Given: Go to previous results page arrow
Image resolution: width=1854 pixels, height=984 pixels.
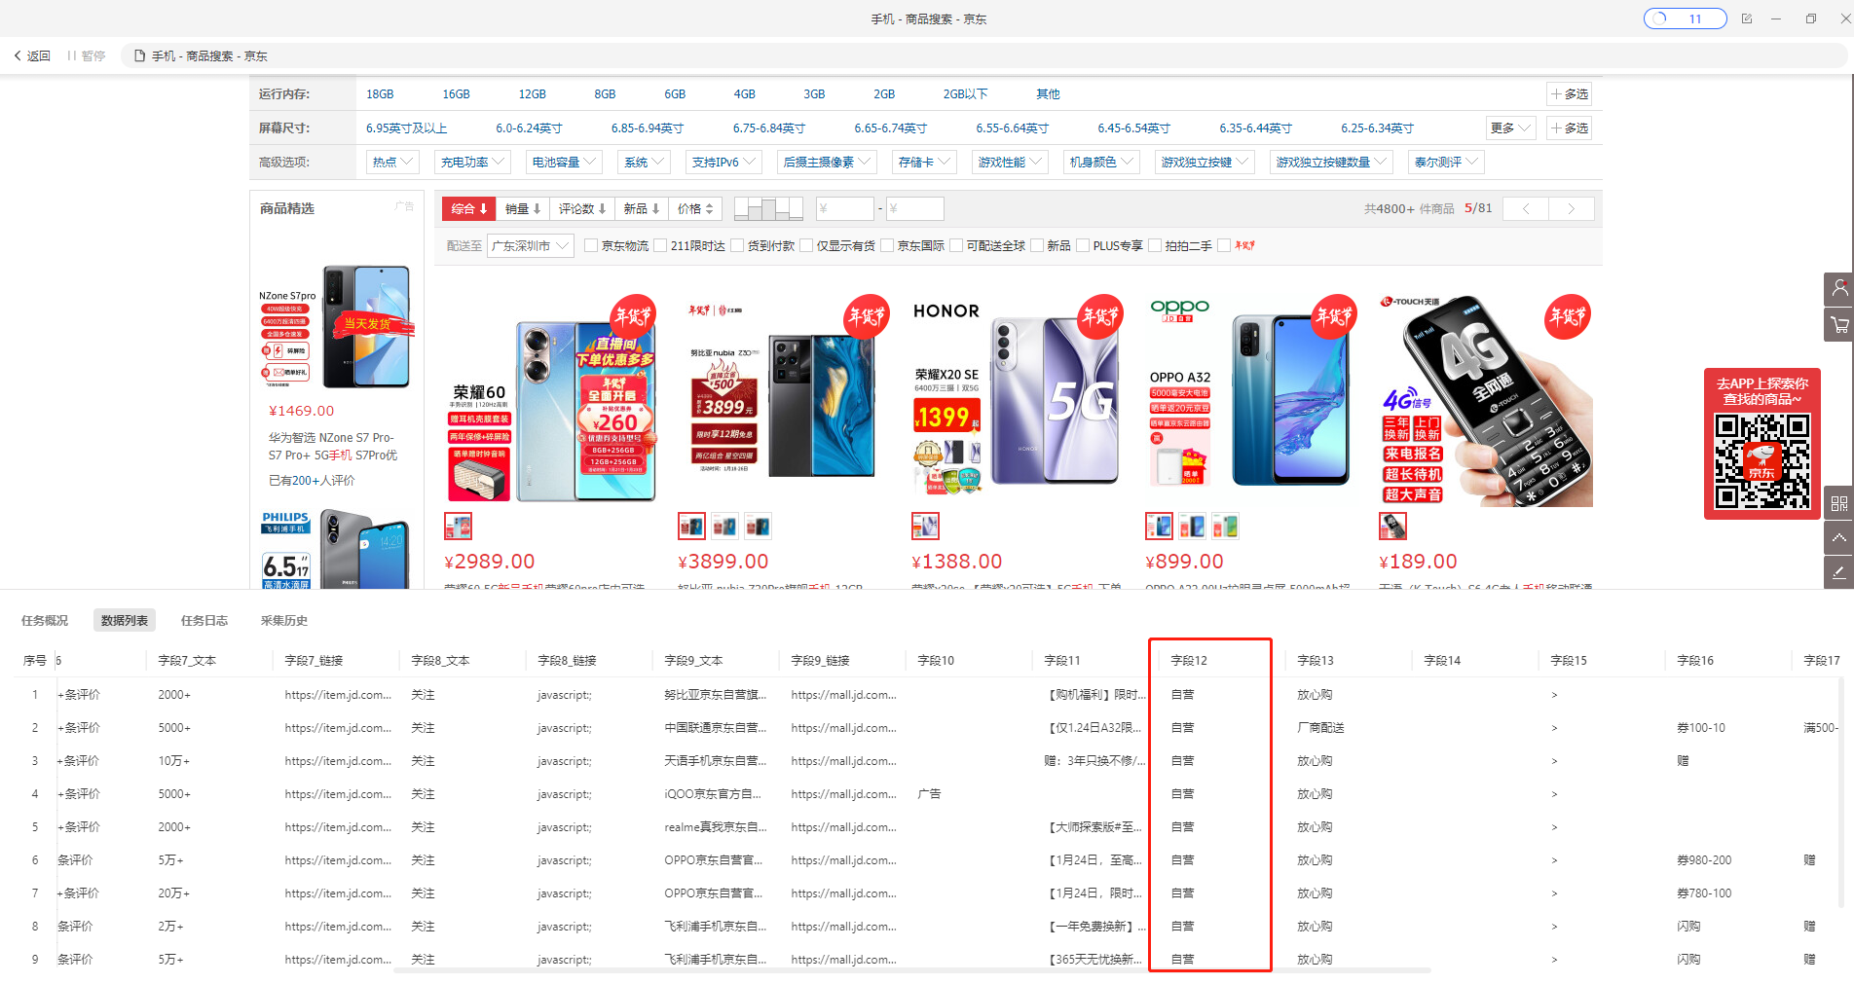Looking at the screenshot, I should click(1526, 208).
